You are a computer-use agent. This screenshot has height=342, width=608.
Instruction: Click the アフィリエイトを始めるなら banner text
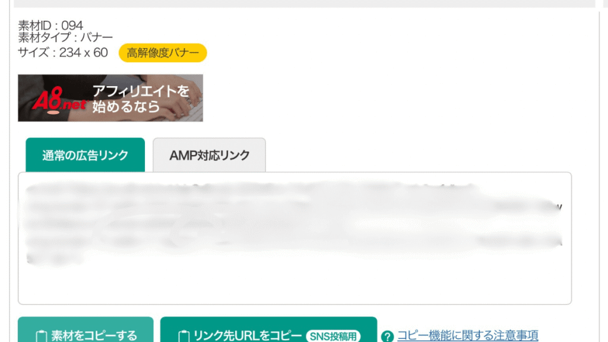(141, 99)
